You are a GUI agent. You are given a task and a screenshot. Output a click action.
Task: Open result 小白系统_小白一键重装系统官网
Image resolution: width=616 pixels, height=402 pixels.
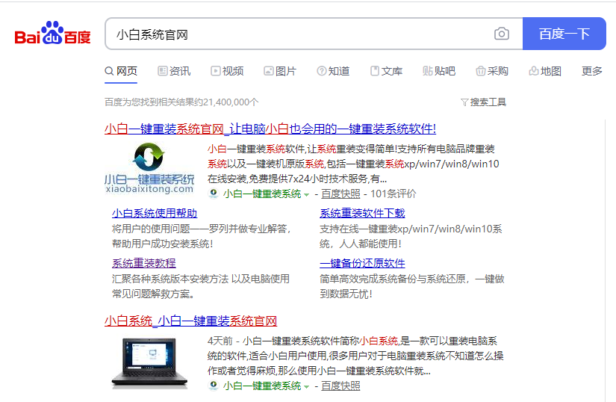[191, 321]
